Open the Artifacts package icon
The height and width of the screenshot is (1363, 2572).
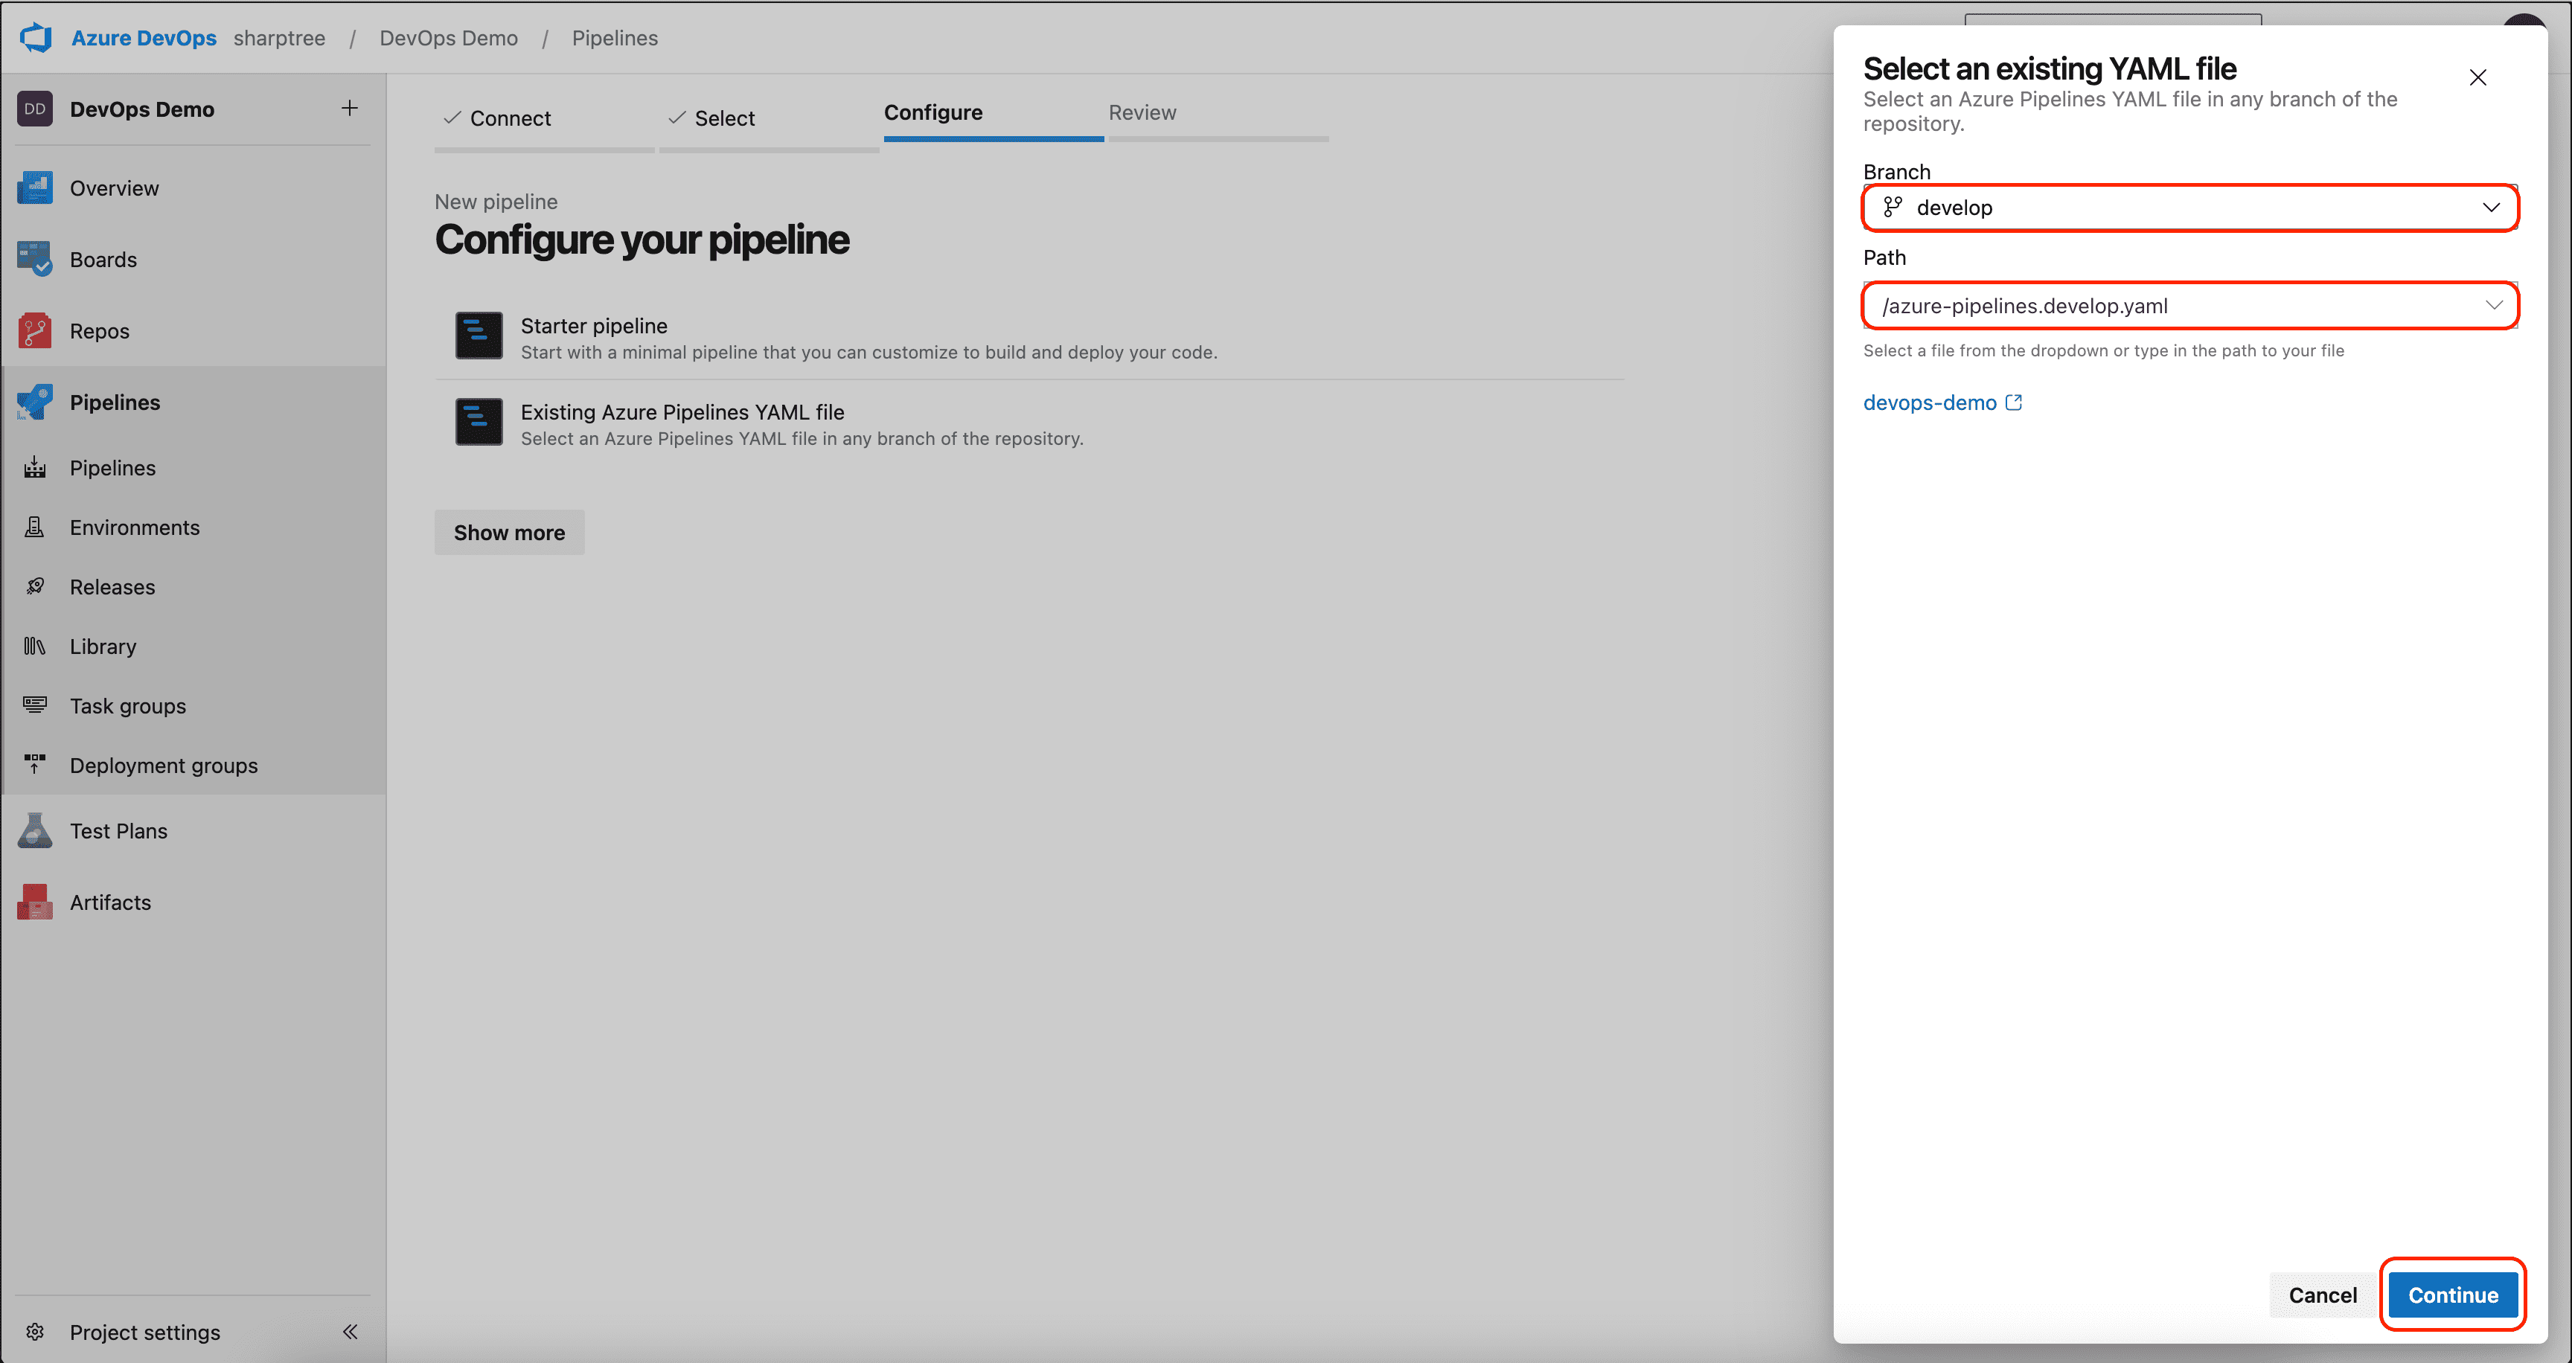35,902
